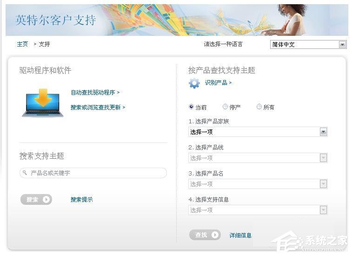
Task: Click the gear icon beside 识别产品
Action: [x=194, y=83]
